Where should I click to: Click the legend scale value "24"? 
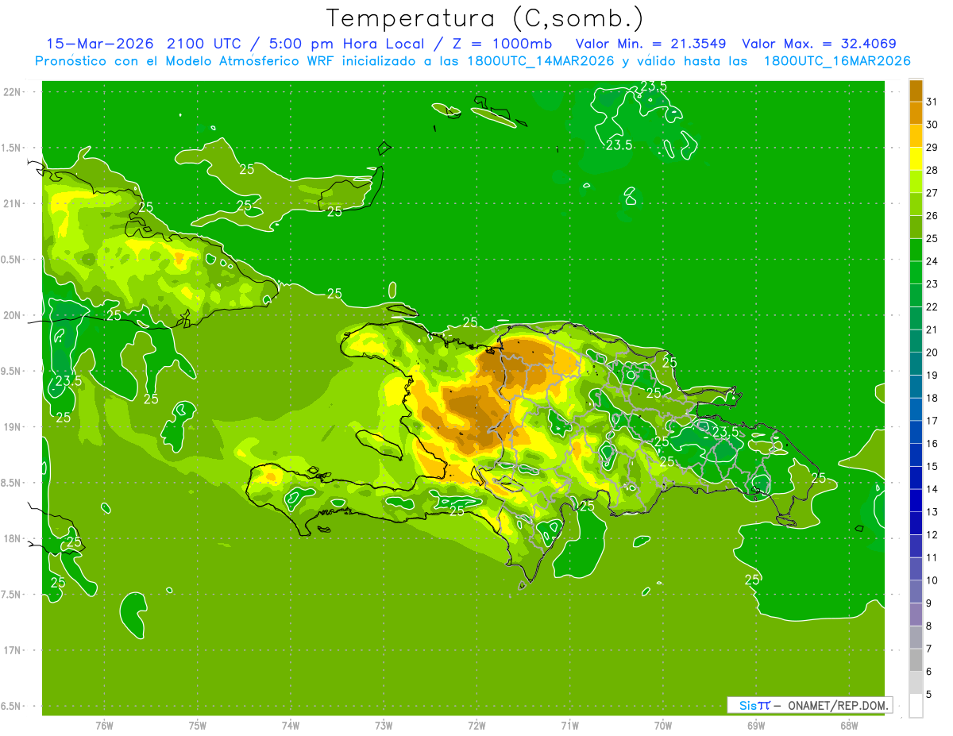[932, 260]
